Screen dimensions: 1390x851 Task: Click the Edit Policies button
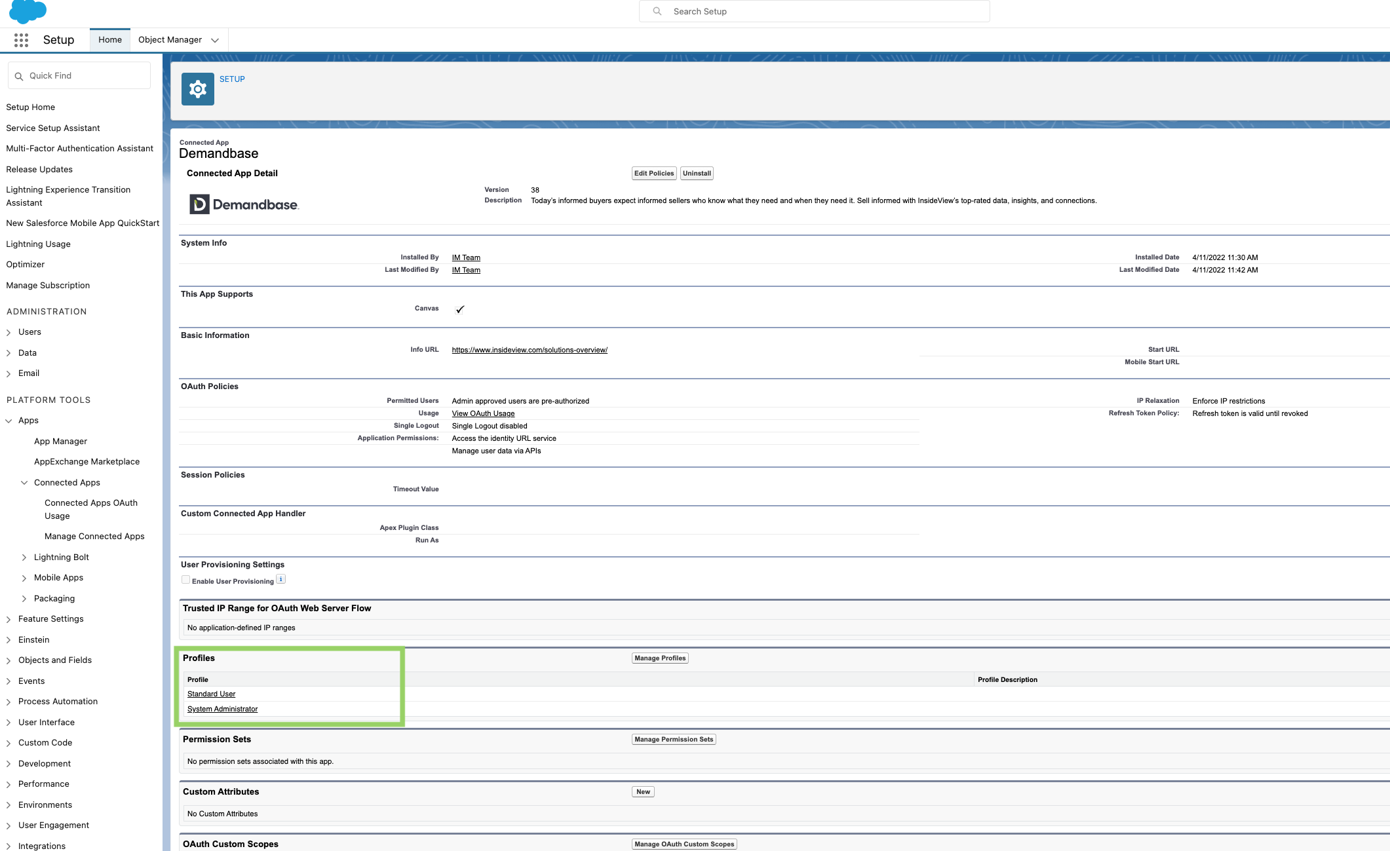click(654, 174)
